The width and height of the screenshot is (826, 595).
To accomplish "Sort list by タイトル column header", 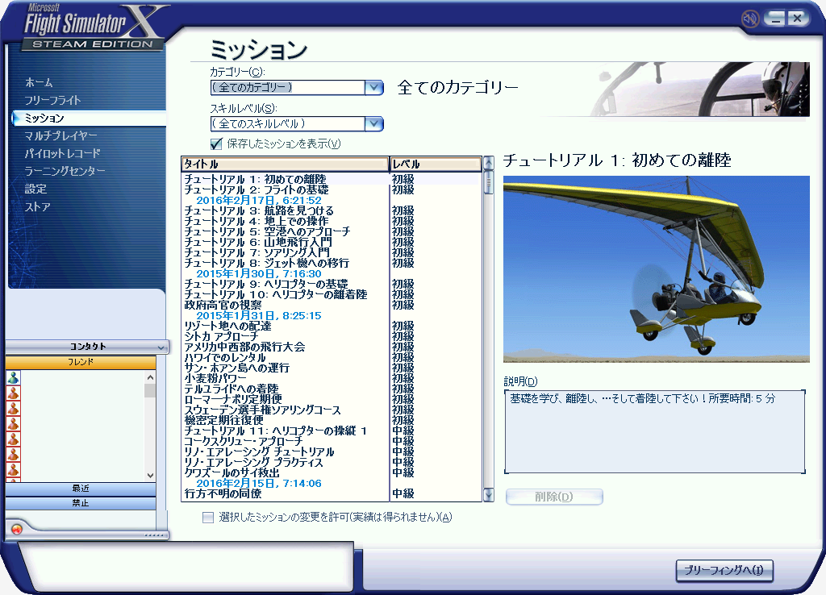I will (x=285, y=164).
